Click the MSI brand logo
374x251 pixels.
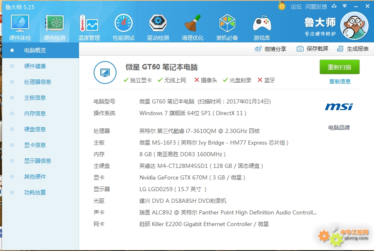339,106
